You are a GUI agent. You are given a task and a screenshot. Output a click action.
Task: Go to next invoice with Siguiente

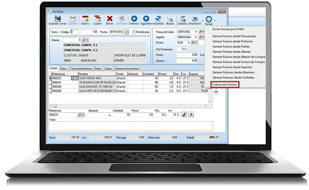[146, 19]
